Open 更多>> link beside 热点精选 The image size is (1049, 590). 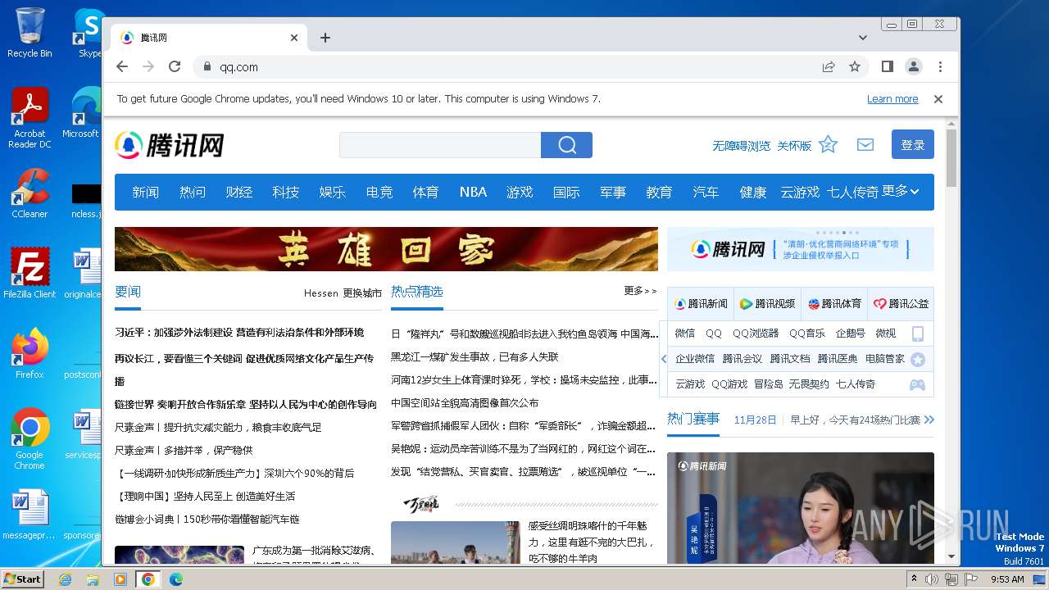[x=640, y=291]
